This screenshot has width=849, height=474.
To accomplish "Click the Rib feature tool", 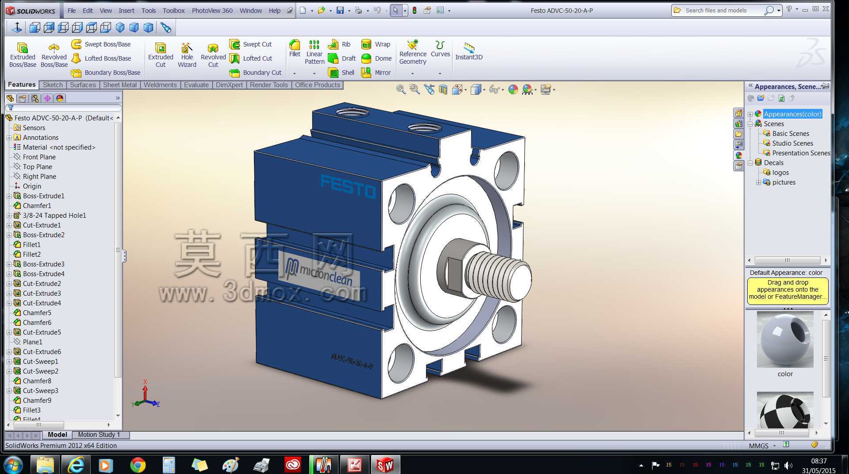I will (x=339, y=44).
